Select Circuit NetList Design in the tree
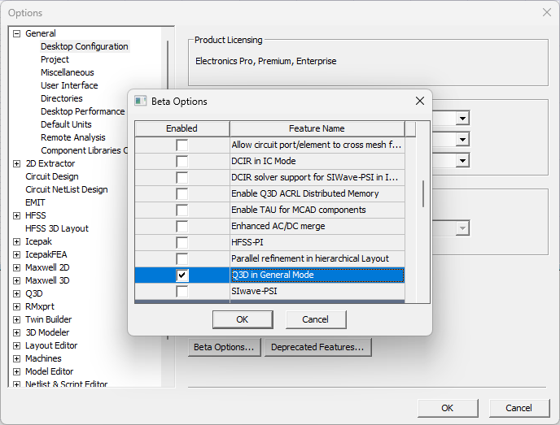 67,189
